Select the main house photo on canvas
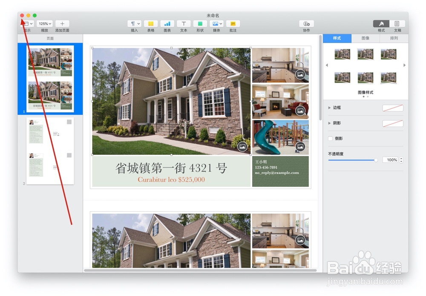 171,101
